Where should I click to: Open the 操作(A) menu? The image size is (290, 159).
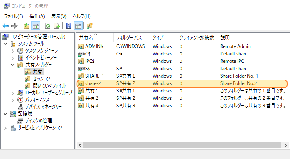point(37,16)
